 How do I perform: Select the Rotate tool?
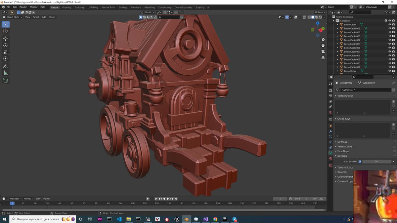[6, 45]
